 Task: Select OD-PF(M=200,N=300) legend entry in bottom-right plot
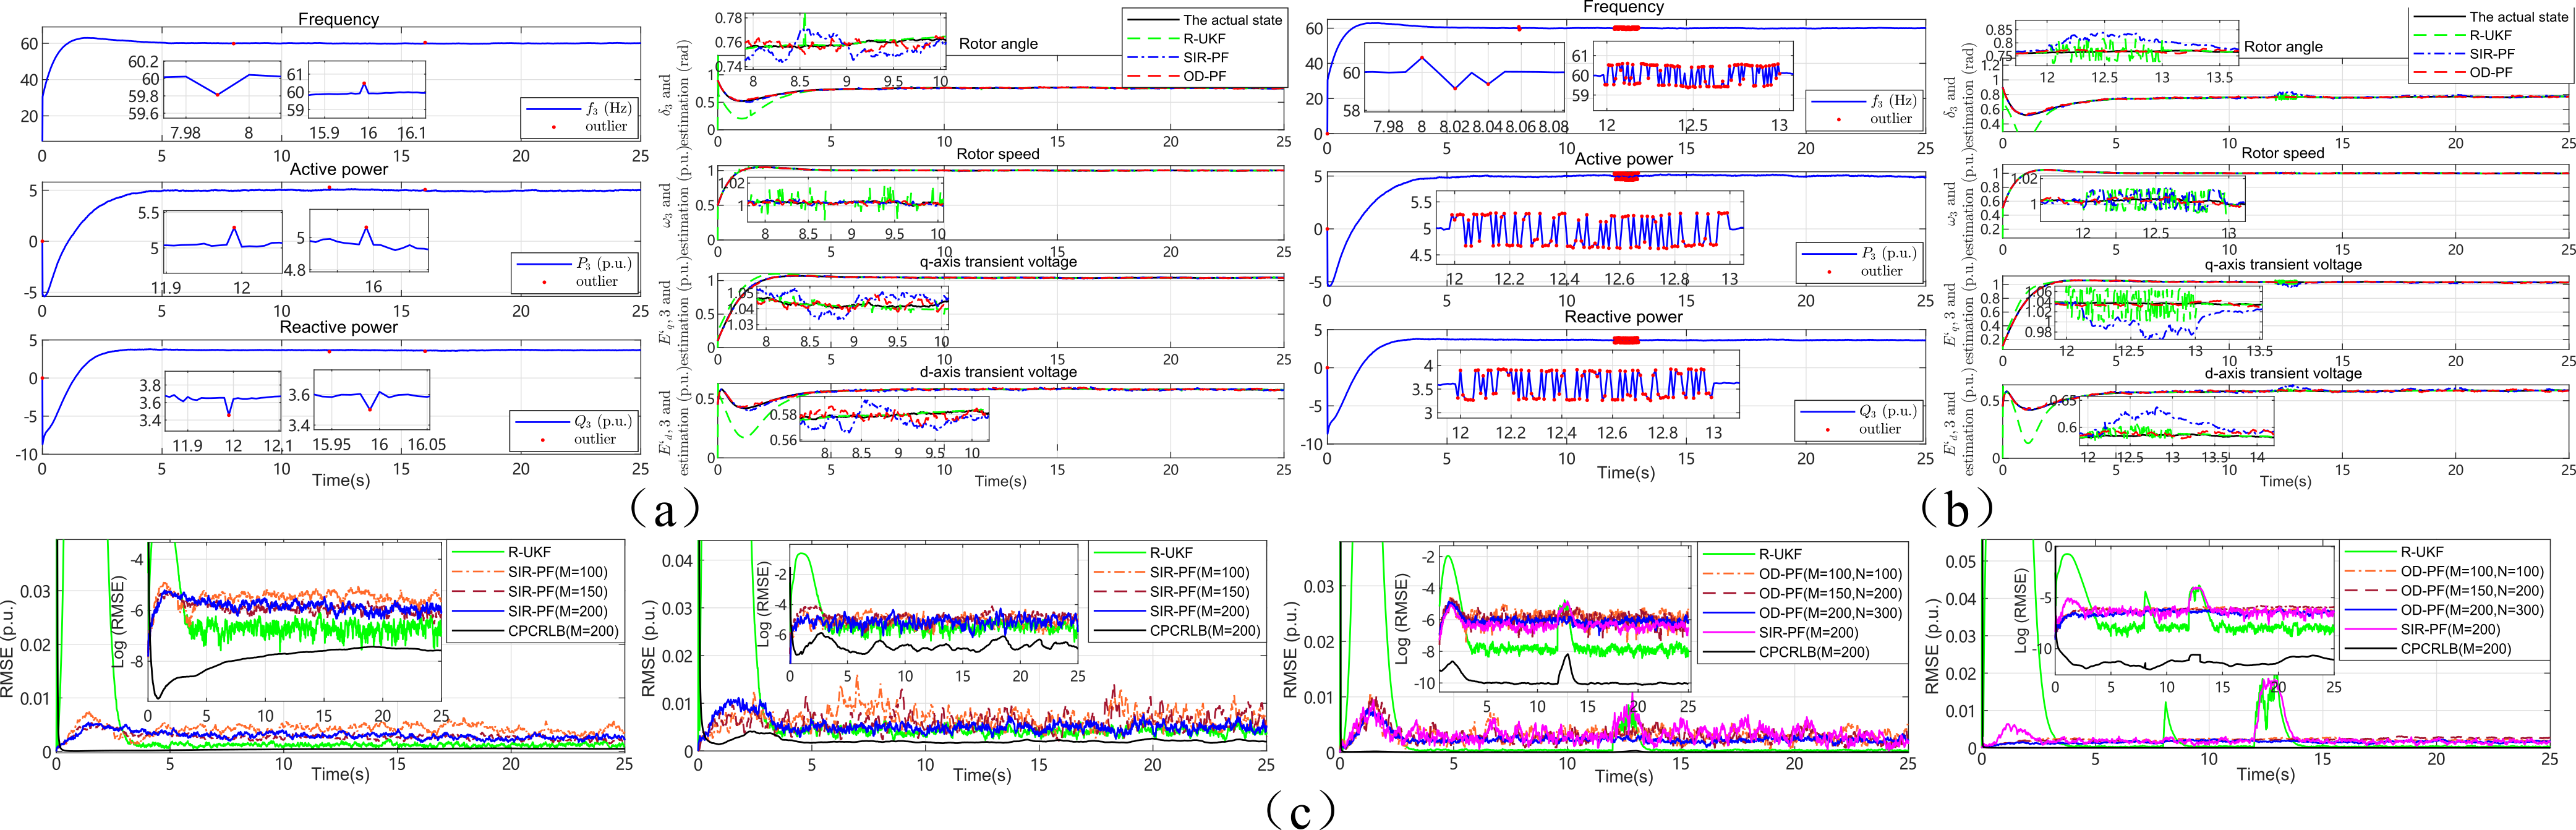coord(2471,610)
